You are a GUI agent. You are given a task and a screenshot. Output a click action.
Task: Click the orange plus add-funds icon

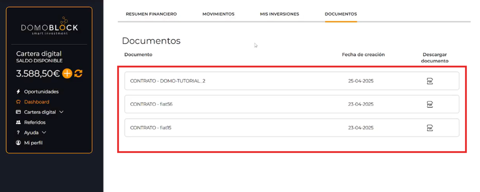(67, 74)
